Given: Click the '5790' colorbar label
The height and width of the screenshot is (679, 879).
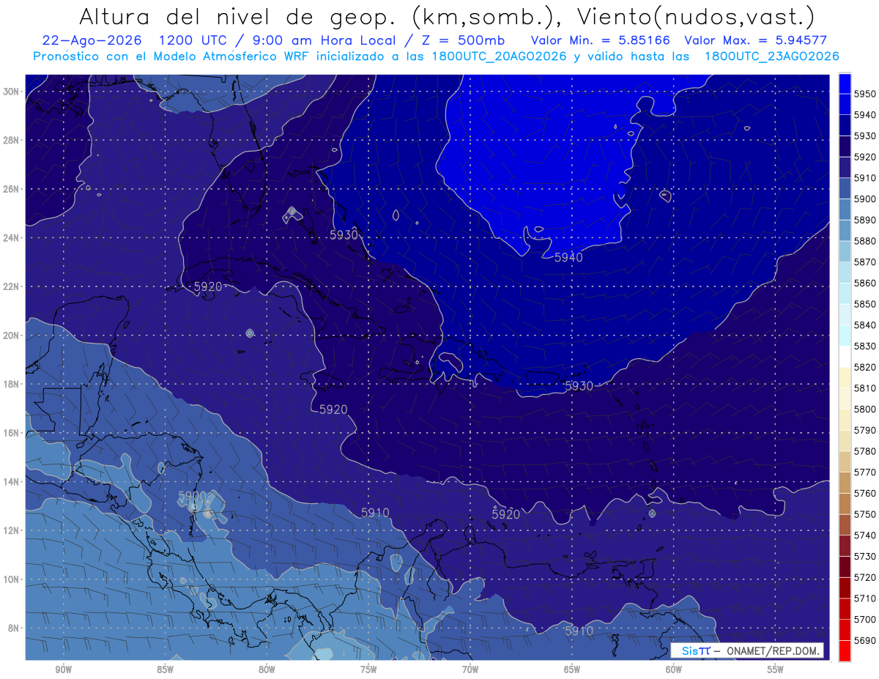Looking at the screenshot, I should pos(864,430).
